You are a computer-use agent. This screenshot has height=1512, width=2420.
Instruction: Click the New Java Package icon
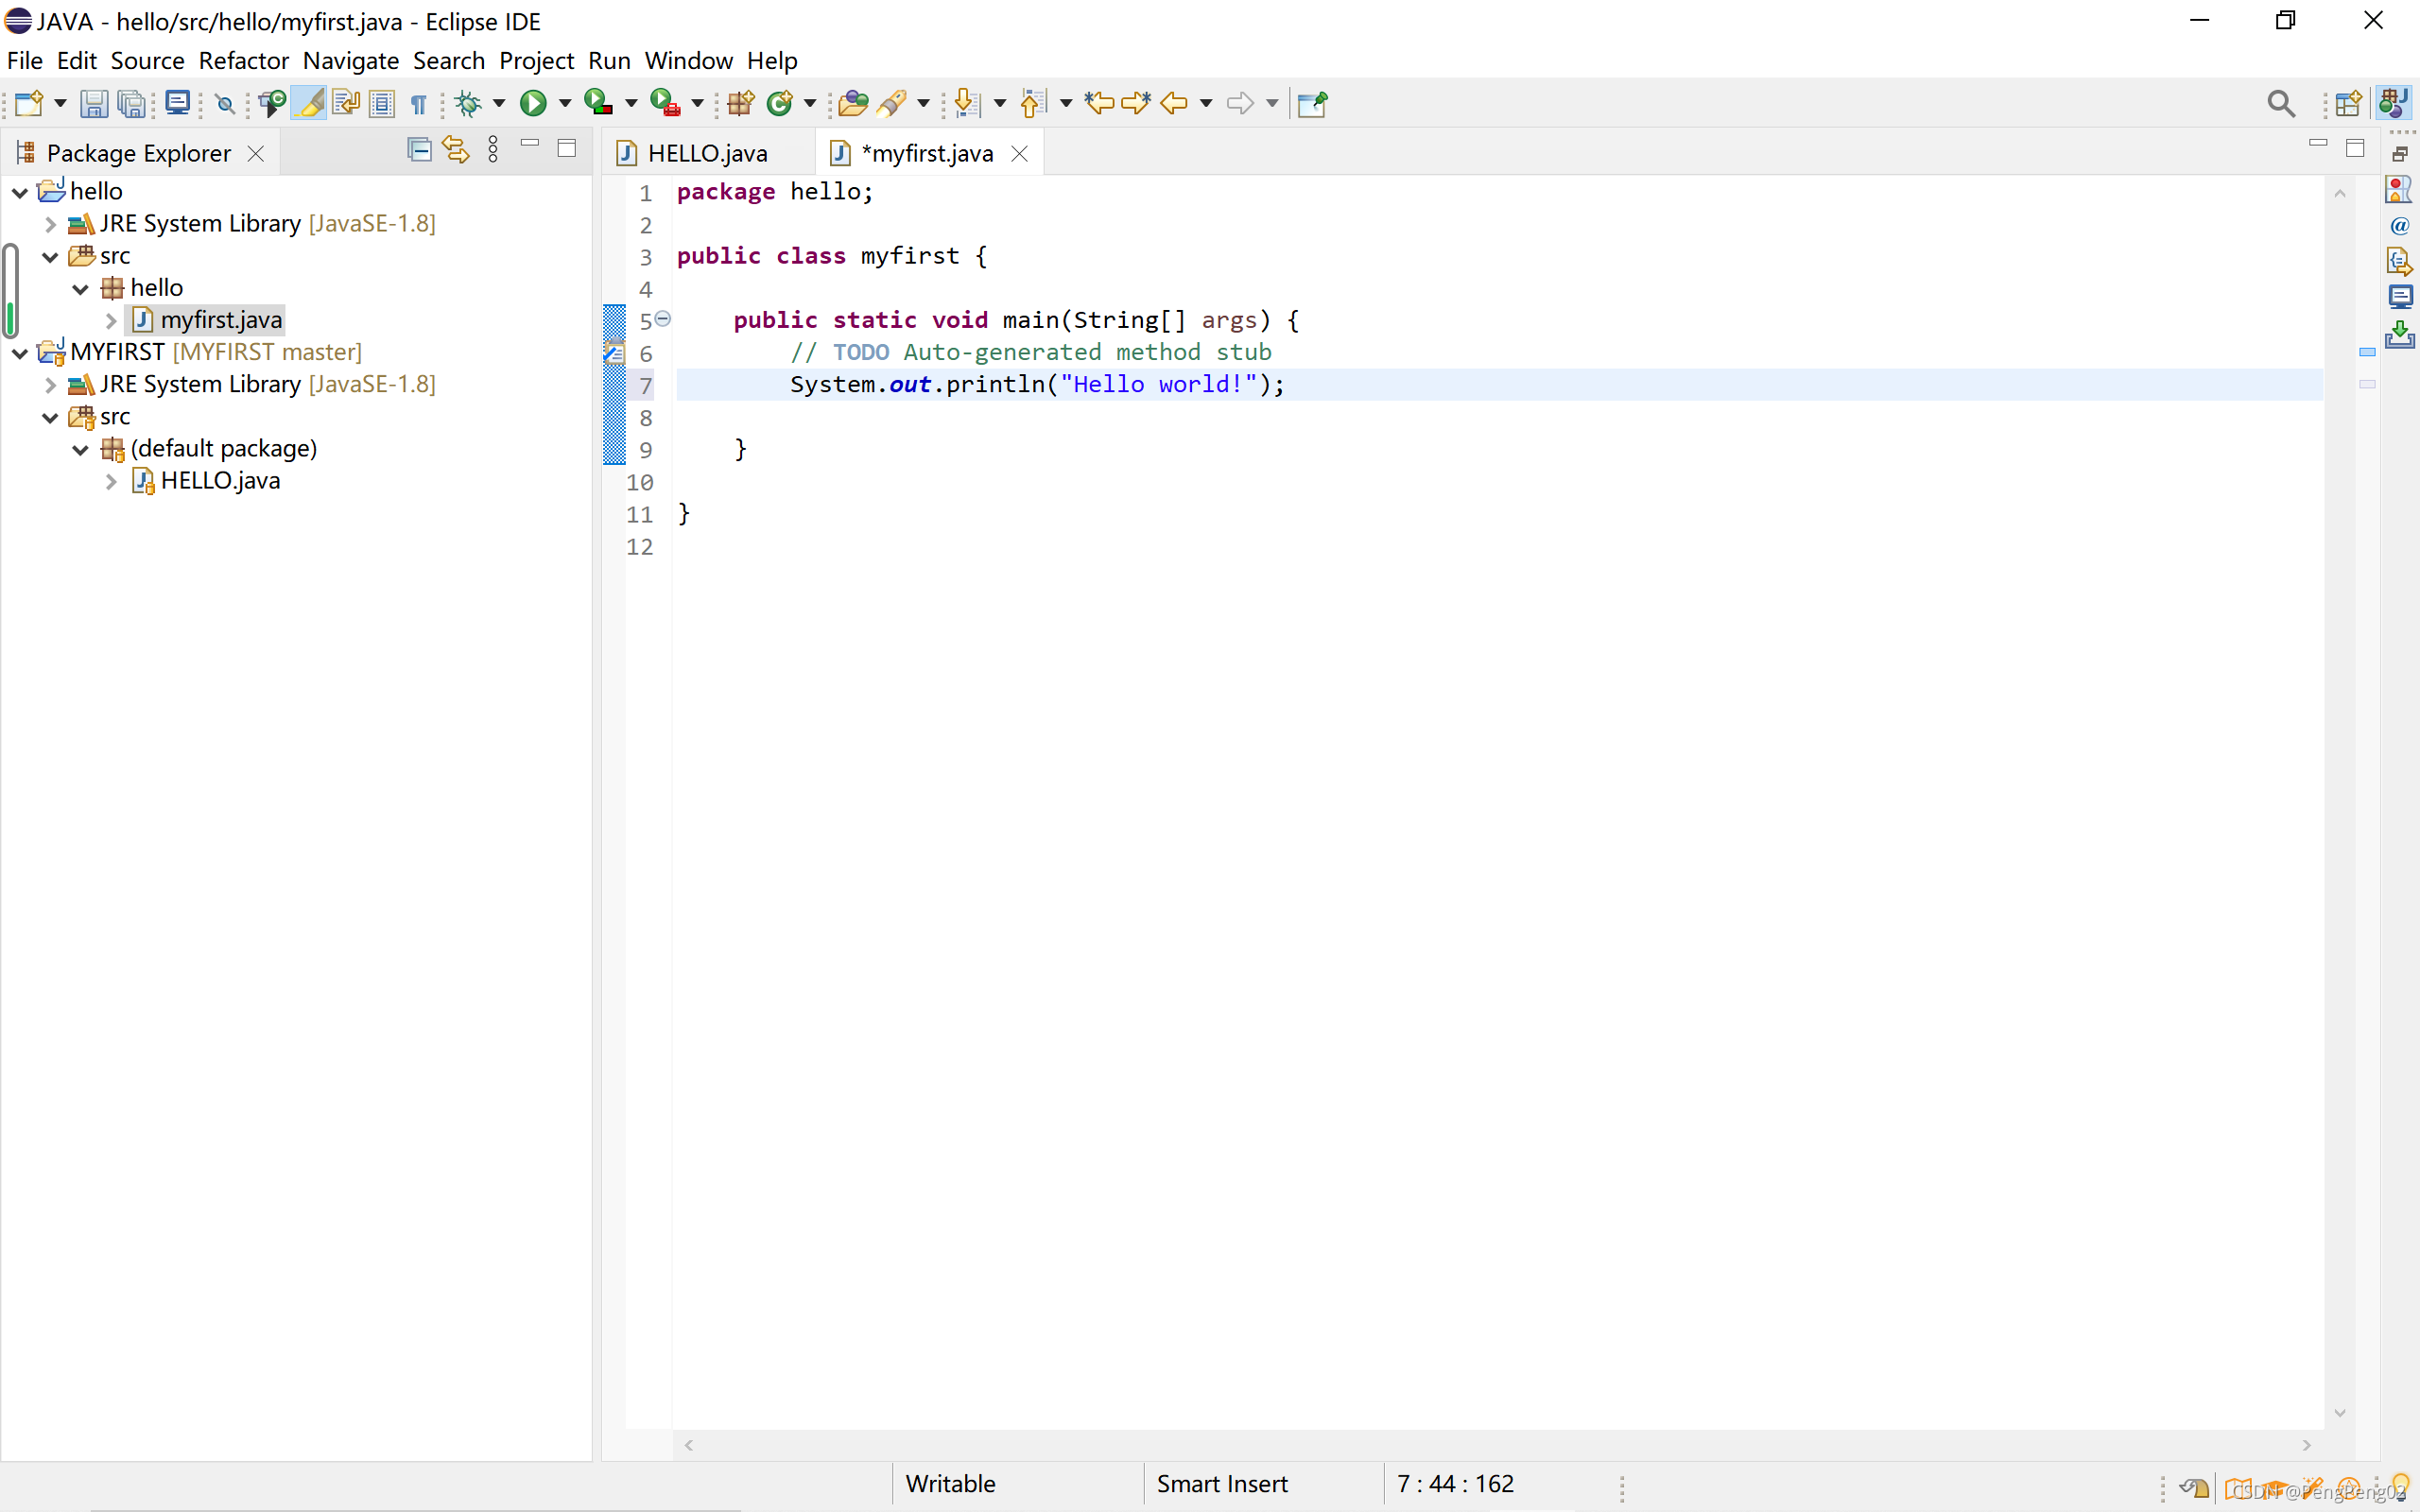pyautogui.click(x=741, y=103)
